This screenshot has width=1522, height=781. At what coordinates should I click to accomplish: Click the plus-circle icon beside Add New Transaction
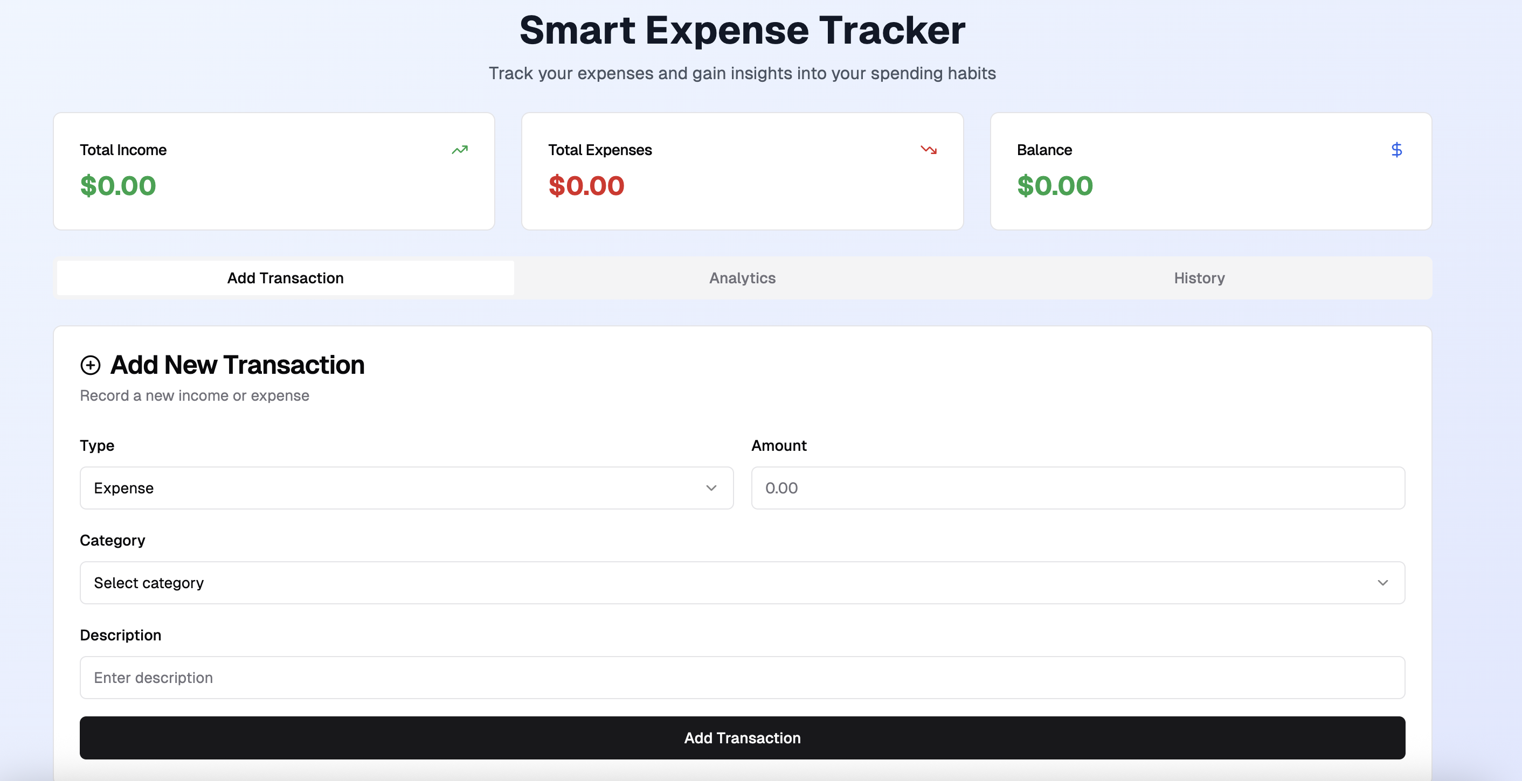point(90,365)
